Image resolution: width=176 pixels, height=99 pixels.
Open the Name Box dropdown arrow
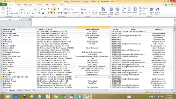[x=19, y=19]
